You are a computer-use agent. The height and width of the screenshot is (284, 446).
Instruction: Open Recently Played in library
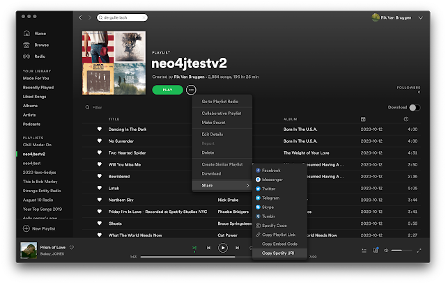(38, 88)
